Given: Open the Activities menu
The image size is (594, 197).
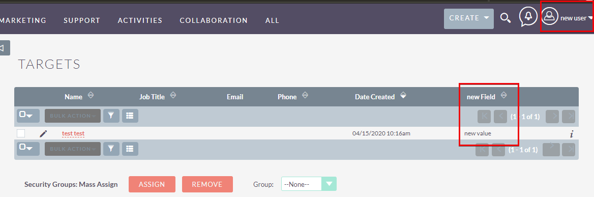Looking at the screenshot, I should click(140, 20).
